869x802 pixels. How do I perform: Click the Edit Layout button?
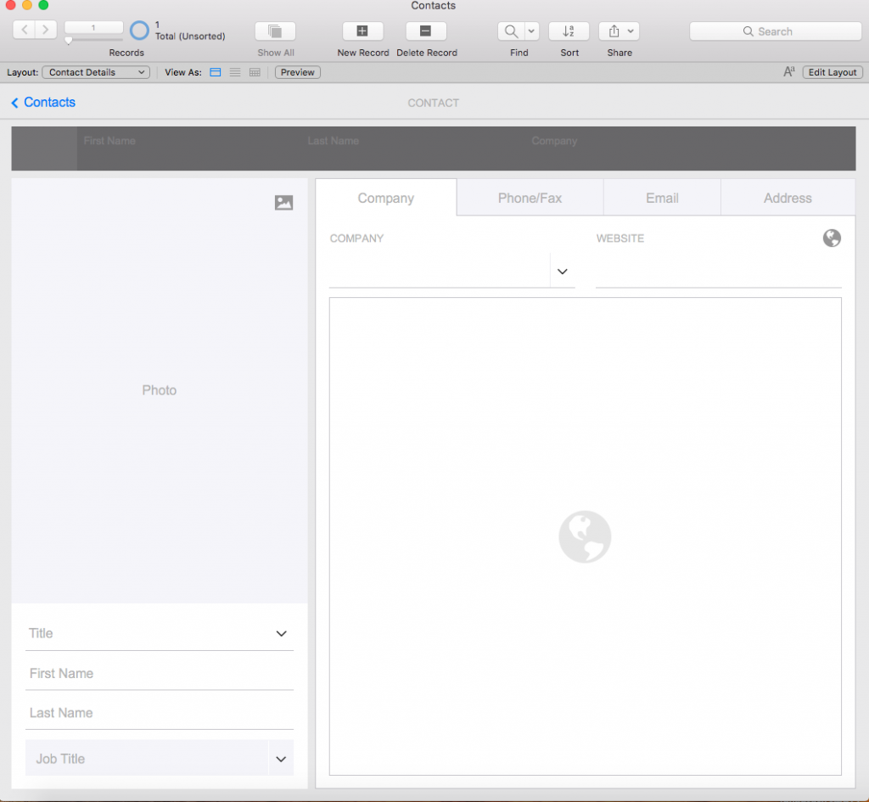832,72
